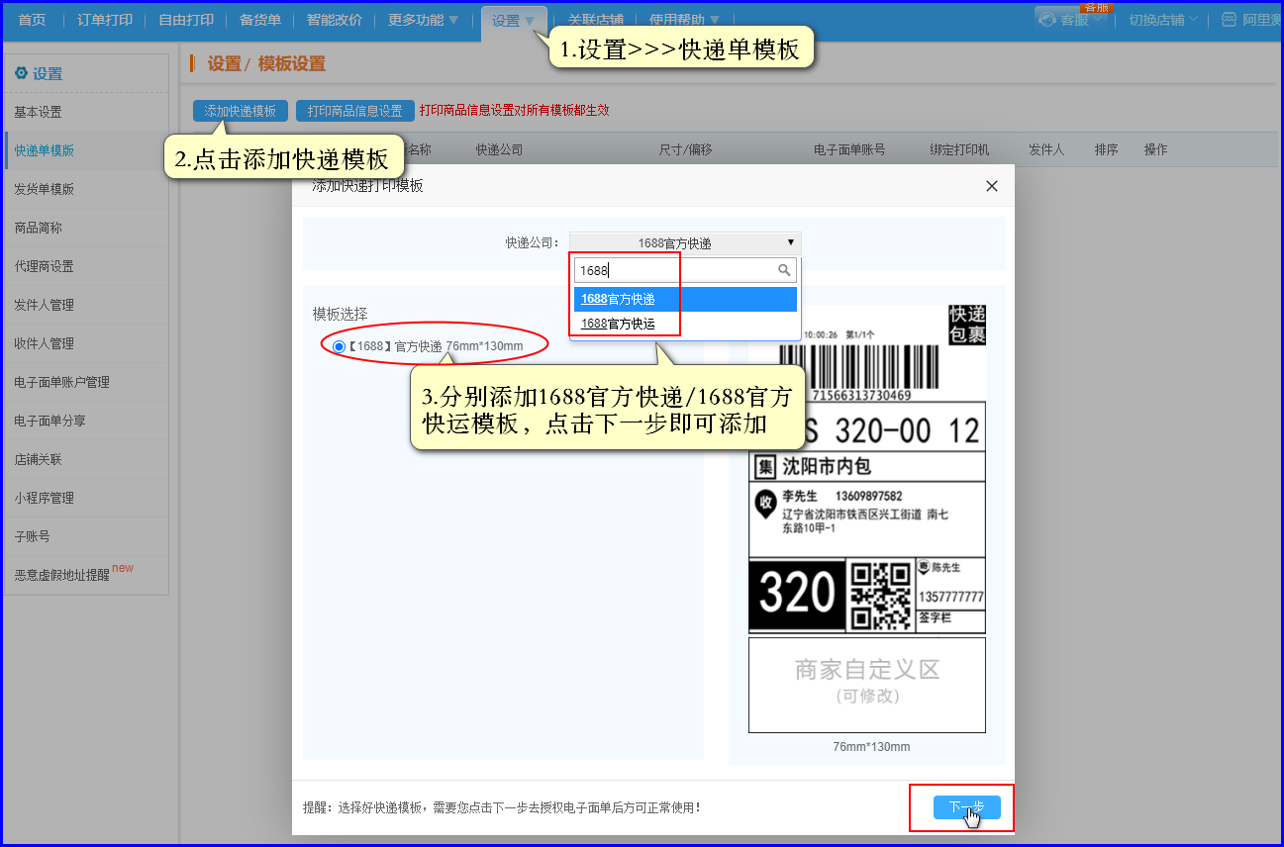Click the 快递公司 column header

pyautogui.click(x=499, y=150)
